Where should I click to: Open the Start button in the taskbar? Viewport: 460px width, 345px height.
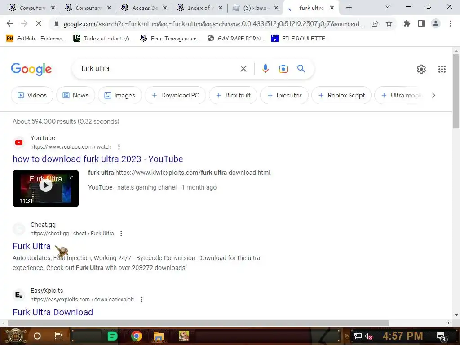click(x=16, y=336)
